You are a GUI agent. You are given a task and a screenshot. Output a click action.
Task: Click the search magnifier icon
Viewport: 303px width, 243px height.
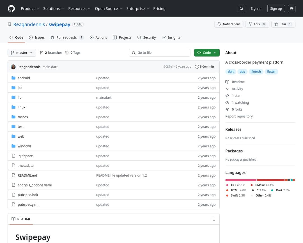pos(241,8)
